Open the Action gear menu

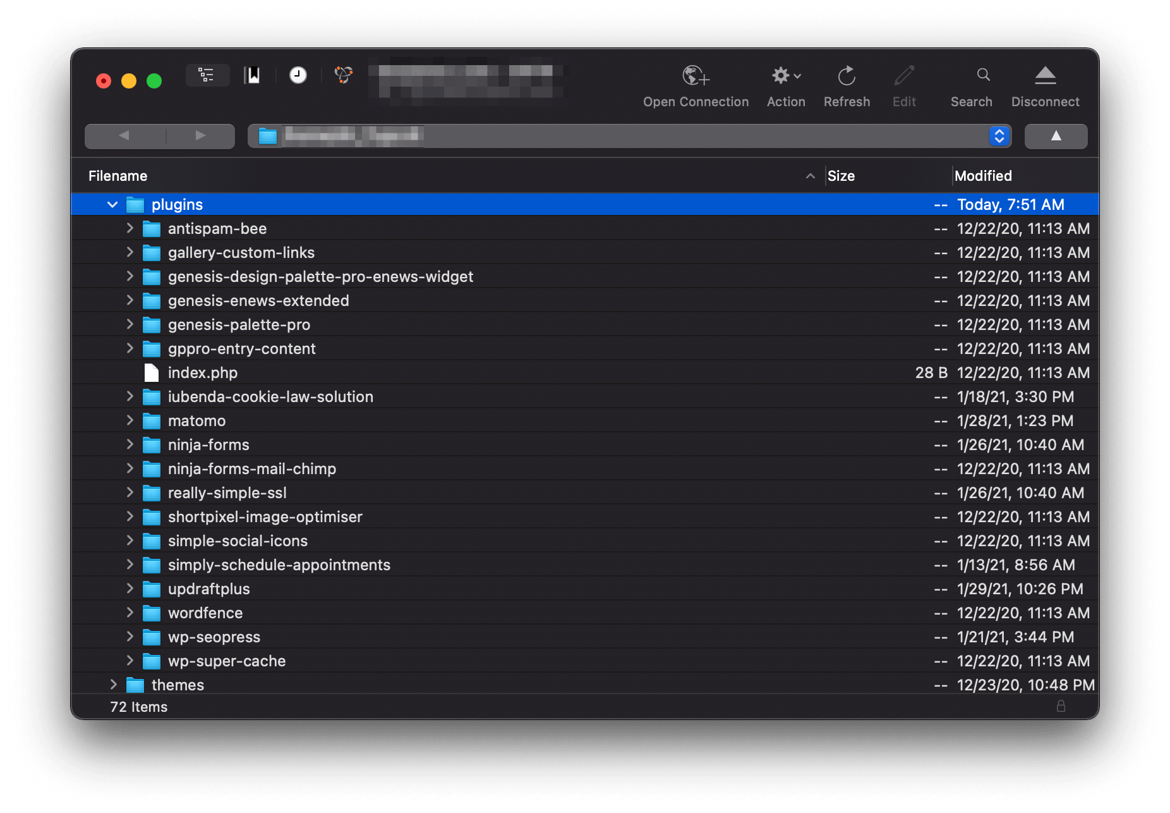point(786,76)
